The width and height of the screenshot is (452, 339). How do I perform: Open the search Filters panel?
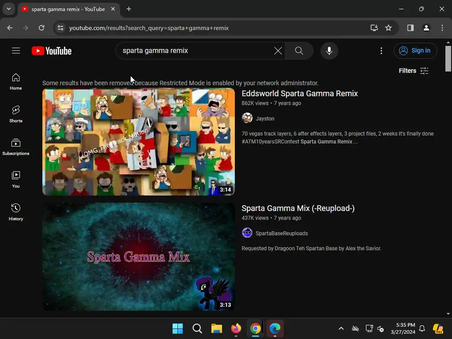[x=413, y=71]
